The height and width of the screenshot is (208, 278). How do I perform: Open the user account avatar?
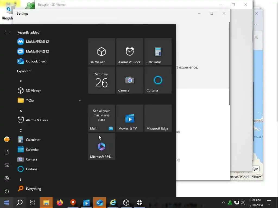7,139
